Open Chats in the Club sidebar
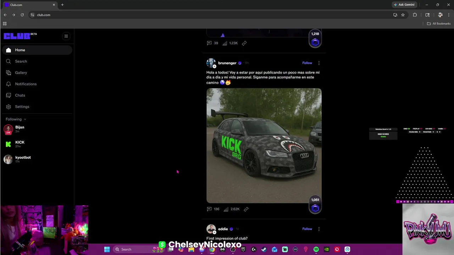The width and height of the screenshot is (454, 255). 37,95
